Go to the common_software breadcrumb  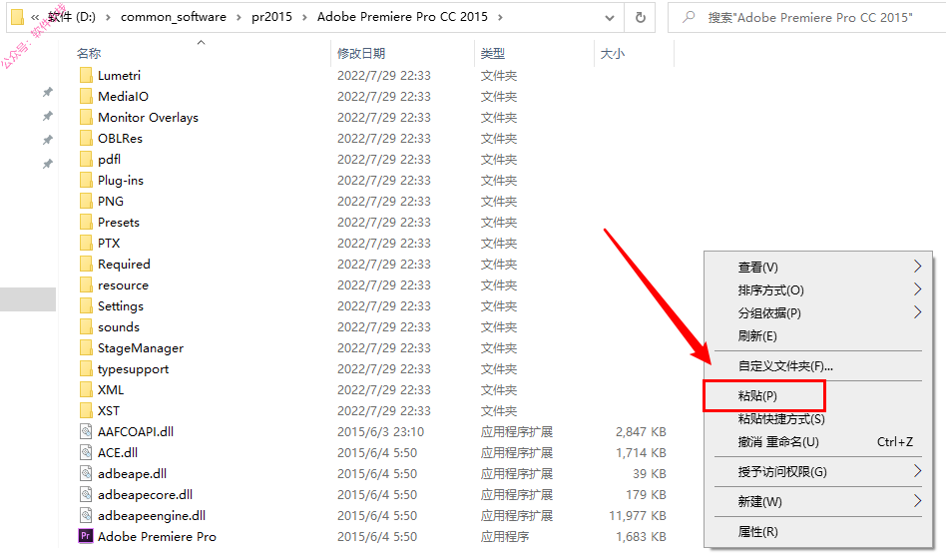pyautogui.click(x=174, y=17)
